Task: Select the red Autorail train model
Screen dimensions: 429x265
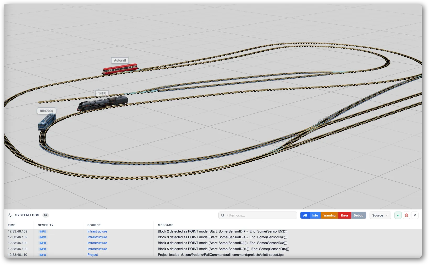Action: [x=120, y=69]
